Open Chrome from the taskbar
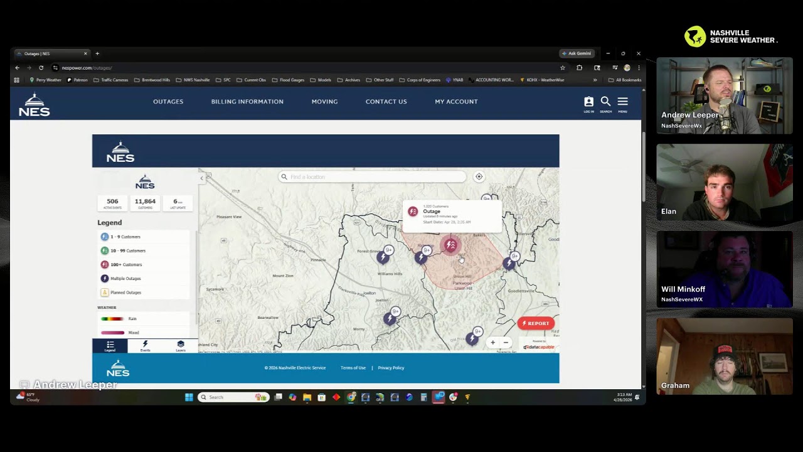Image resolution: width=803 pixels, height=452 pixels. coord(351,397)
